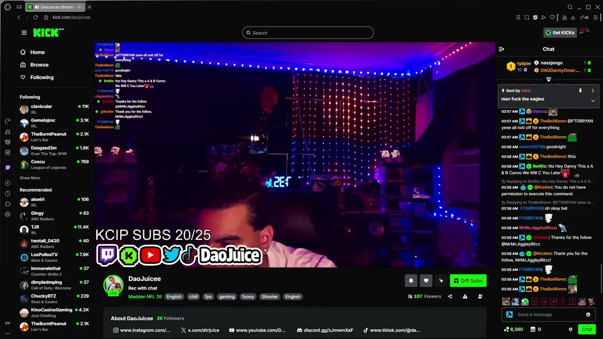Click the Get KICKs button
The height and width of the screenshot is (339, 603).
pos(560,32)
